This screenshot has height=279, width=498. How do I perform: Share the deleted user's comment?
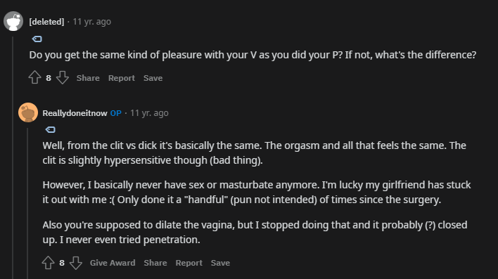[x=88, y=78]
